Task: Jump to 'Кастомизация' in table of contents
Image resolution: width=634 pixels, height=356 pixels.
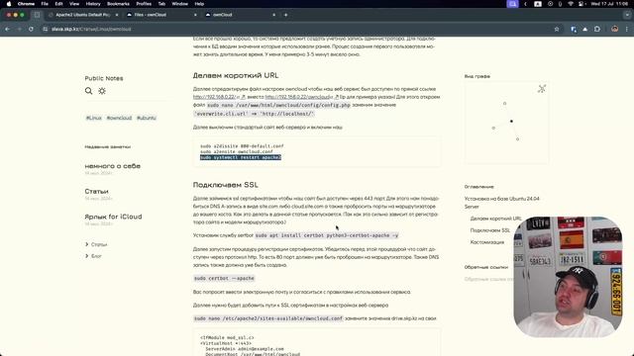Action: coord(487,242)
